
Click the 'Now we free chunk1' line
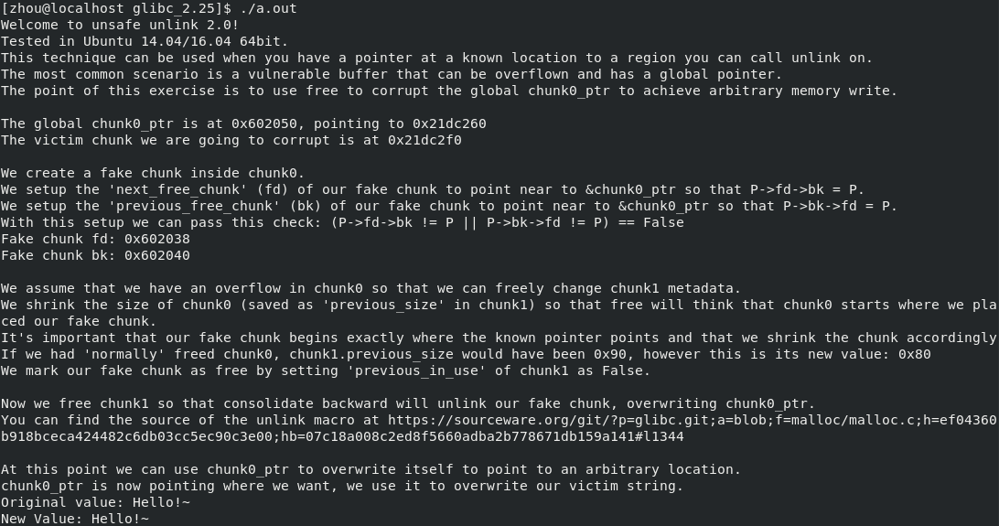(408, 403)
